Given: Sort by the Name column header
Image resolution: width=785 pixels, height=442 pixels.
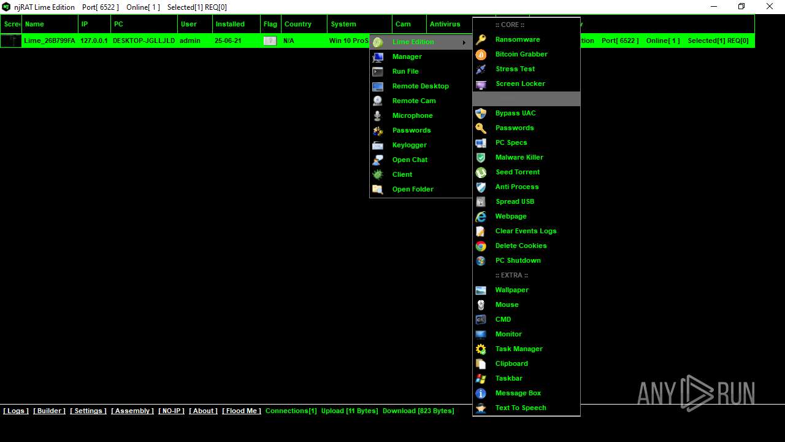Looking at the screenshot, I should [x=50, y=24].
